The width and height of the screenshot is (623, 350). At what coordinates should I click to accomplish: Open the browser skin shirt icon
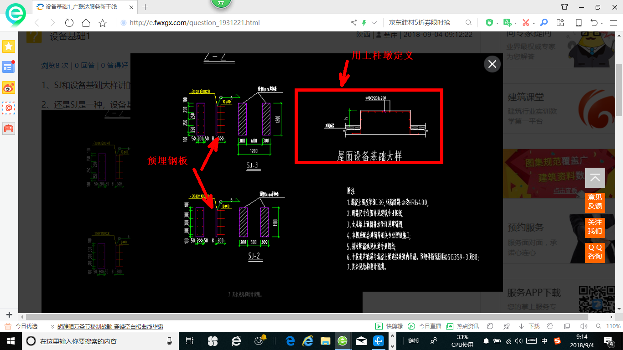[565, 7]
